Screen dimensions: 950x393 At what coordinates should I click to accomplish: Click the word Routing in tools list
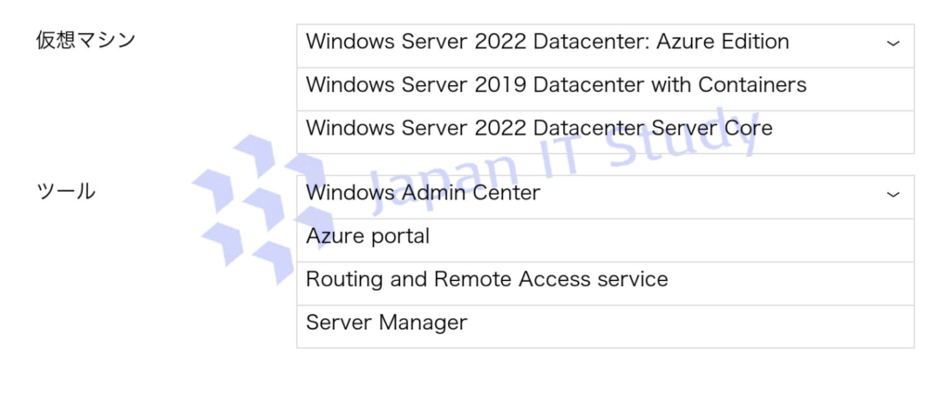(x=341, y=279)
